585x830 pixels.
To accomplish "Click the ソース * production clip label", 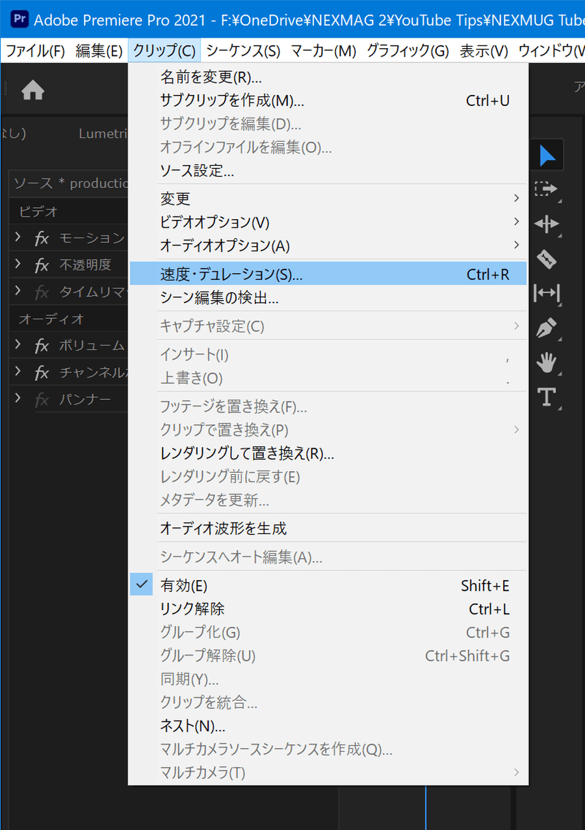I will pos(71,183).
